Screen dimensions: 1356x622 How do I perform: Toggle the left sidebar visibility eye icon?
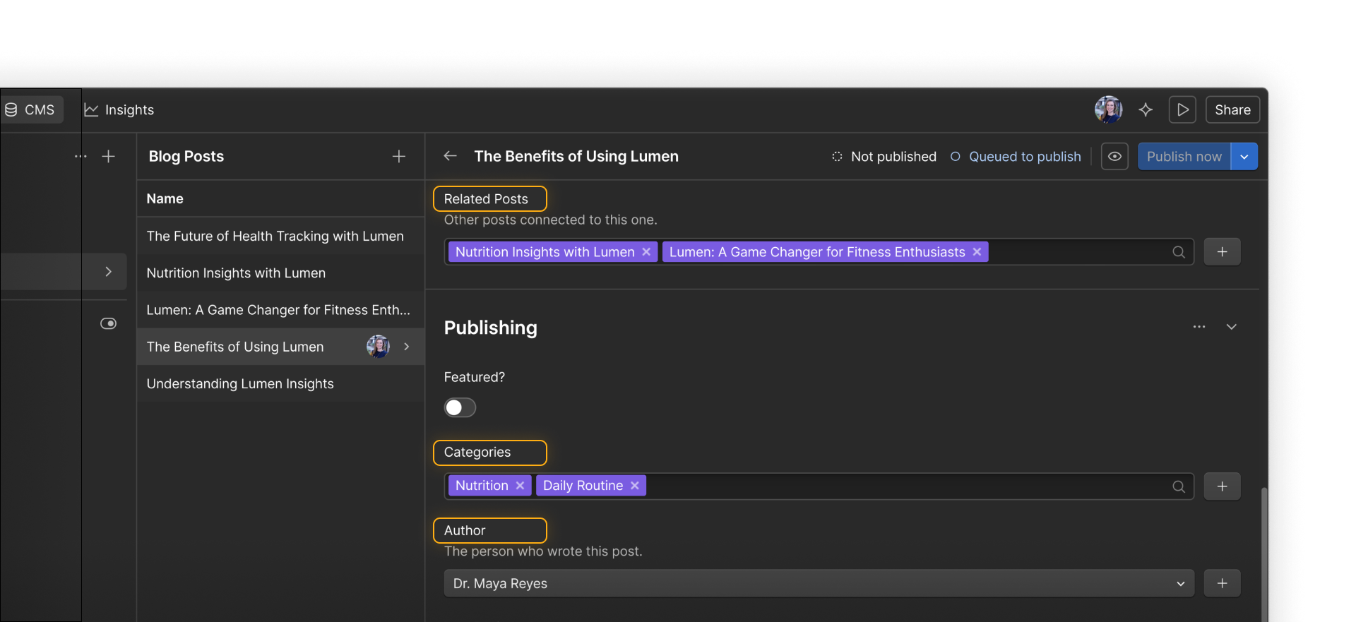coord(108,323)
